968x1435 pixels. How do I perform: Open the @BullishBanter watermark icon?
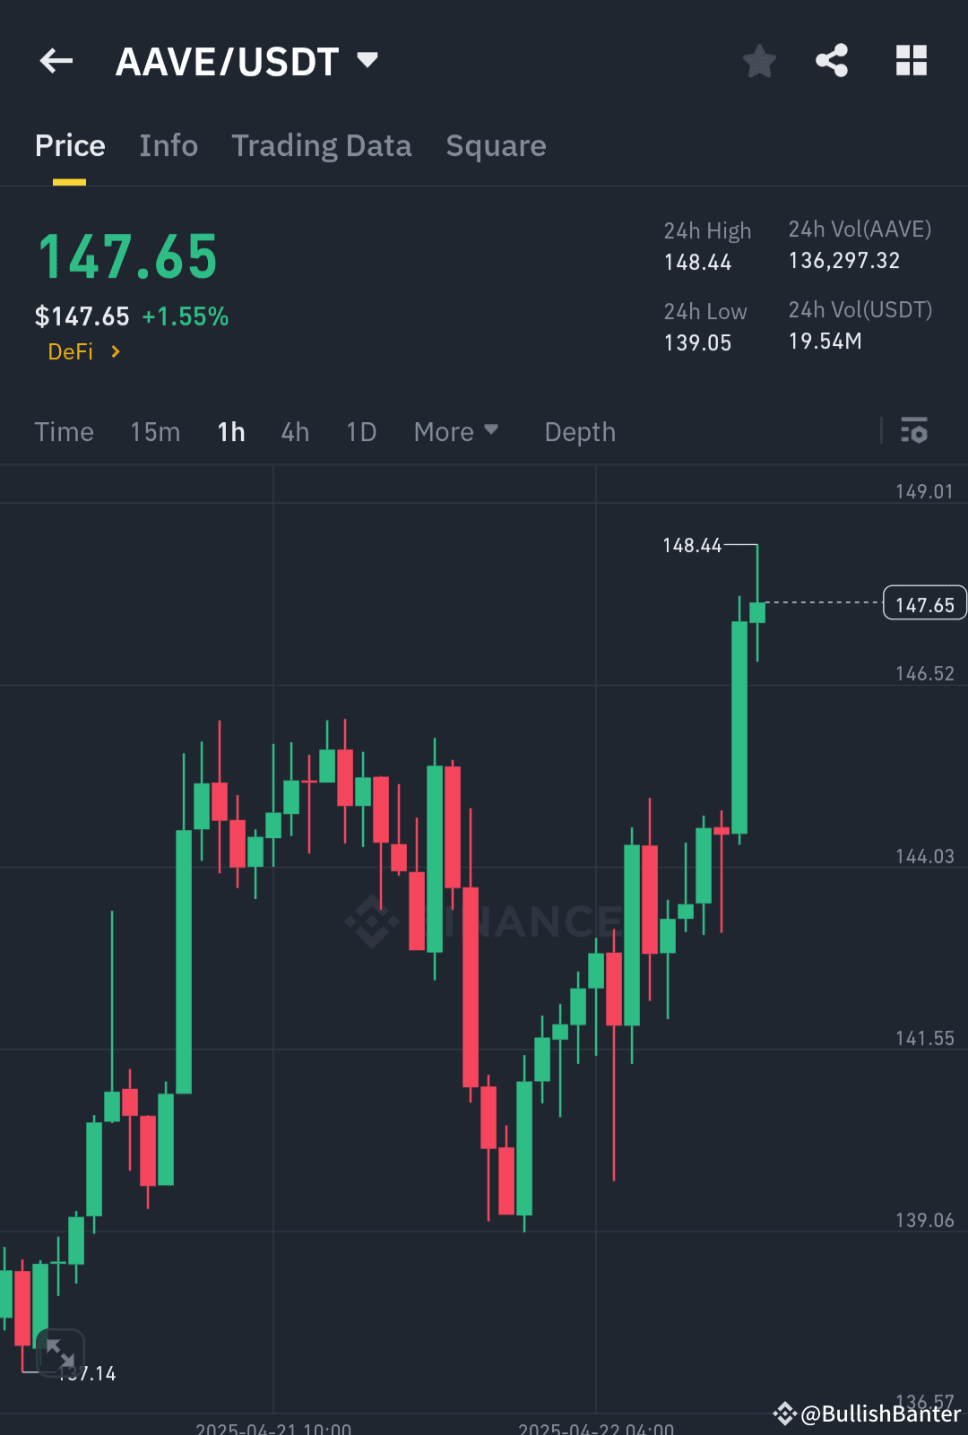pyautogui.click(x=783, y=1413)
